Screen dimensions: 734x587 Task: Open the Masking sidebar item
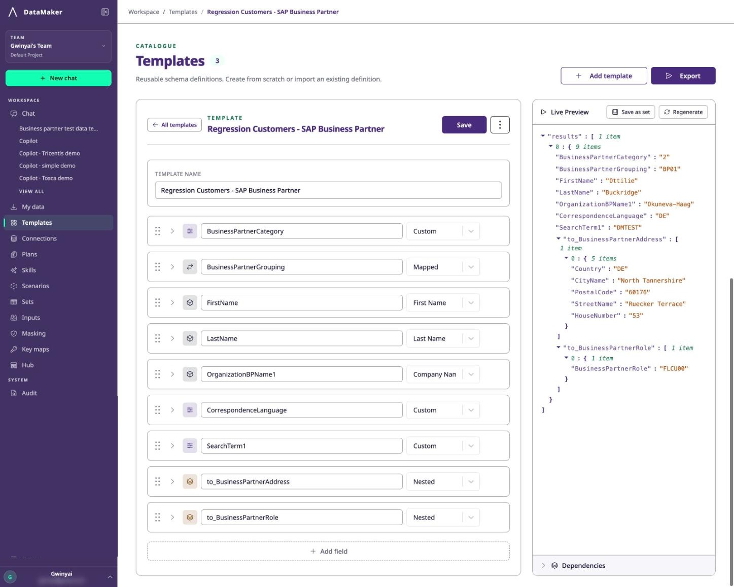click(x=58, y=333)
